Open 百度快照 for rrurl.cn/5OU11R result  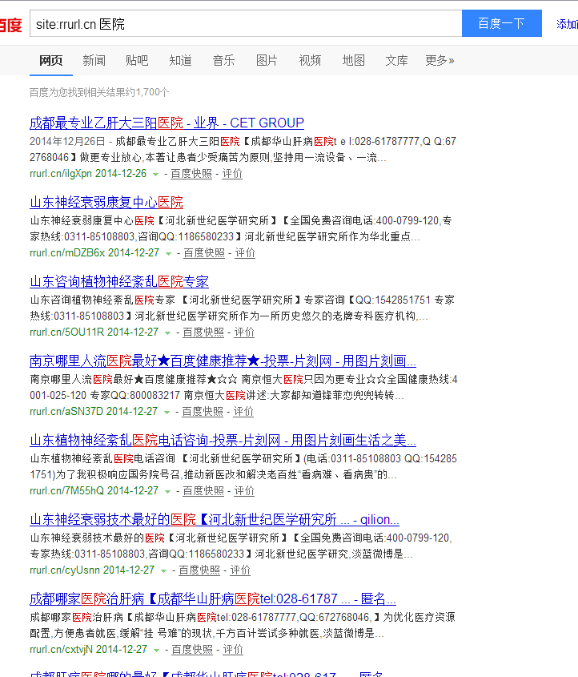tap(203, 332)
